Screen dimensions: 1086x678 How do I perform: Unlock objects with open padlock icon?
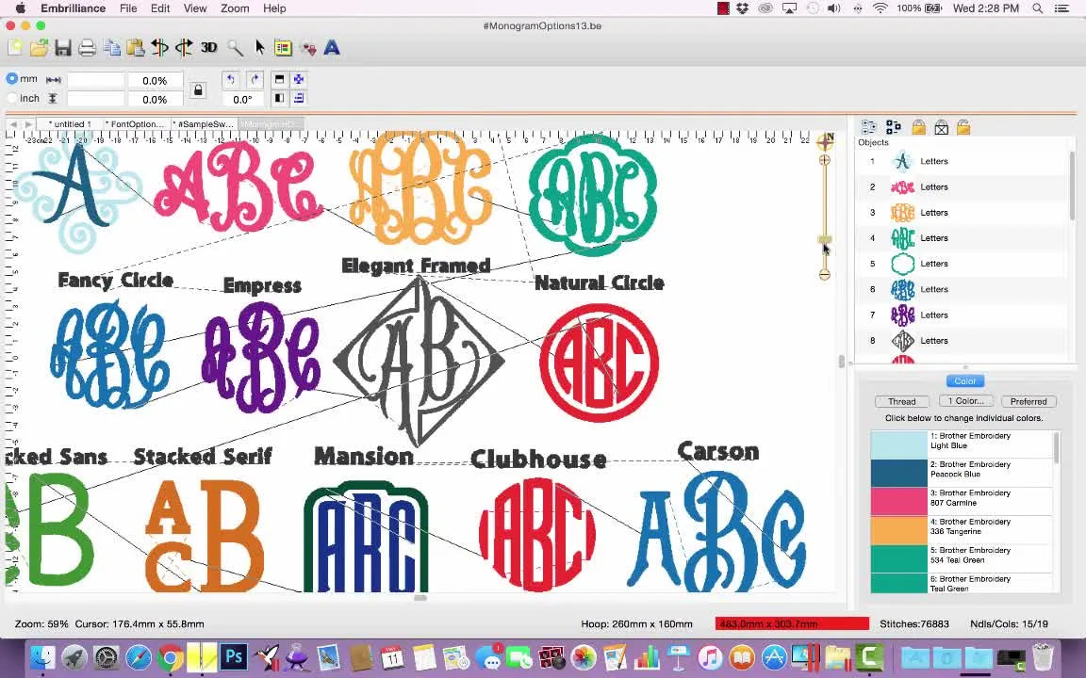point(963,127)
